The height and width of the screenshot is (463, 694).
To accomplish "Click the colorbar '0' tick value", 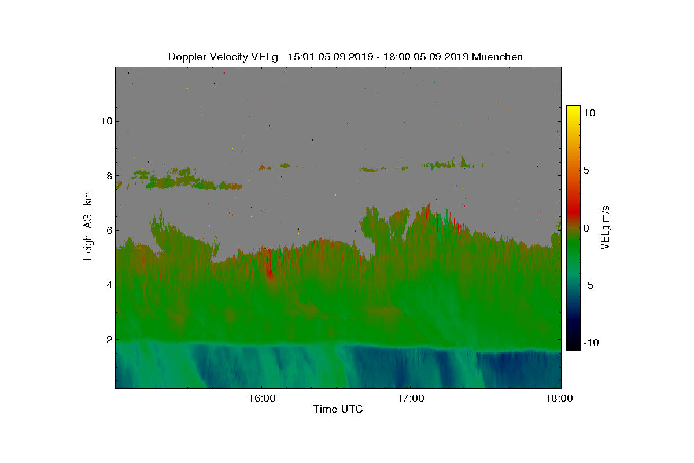I will coord(586,228).
